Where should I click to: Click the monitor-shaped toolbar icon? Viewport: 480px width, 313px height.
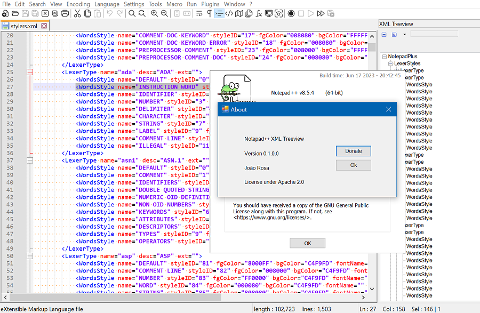tap(269, 13)
